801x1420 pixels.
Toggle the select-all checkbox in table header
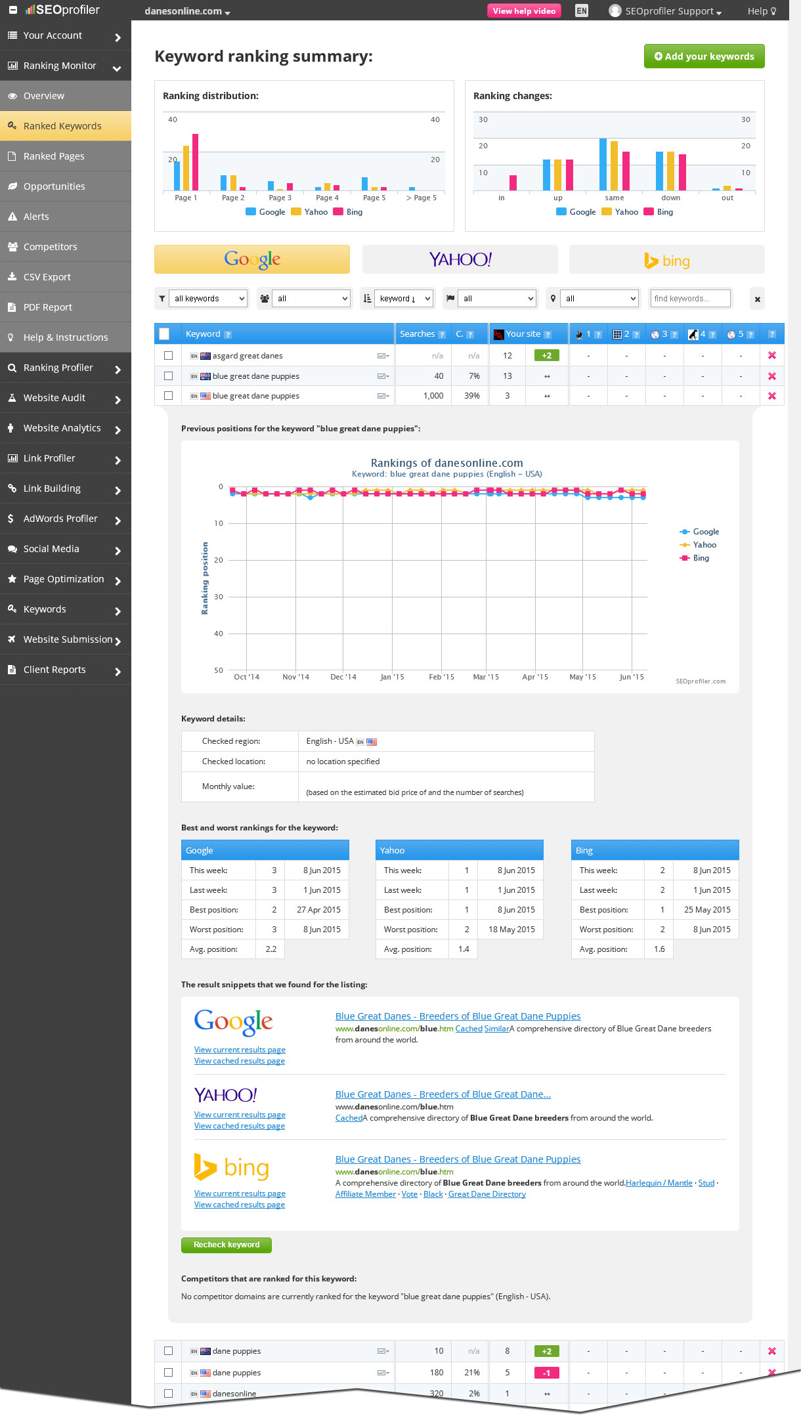pos(164,334)
